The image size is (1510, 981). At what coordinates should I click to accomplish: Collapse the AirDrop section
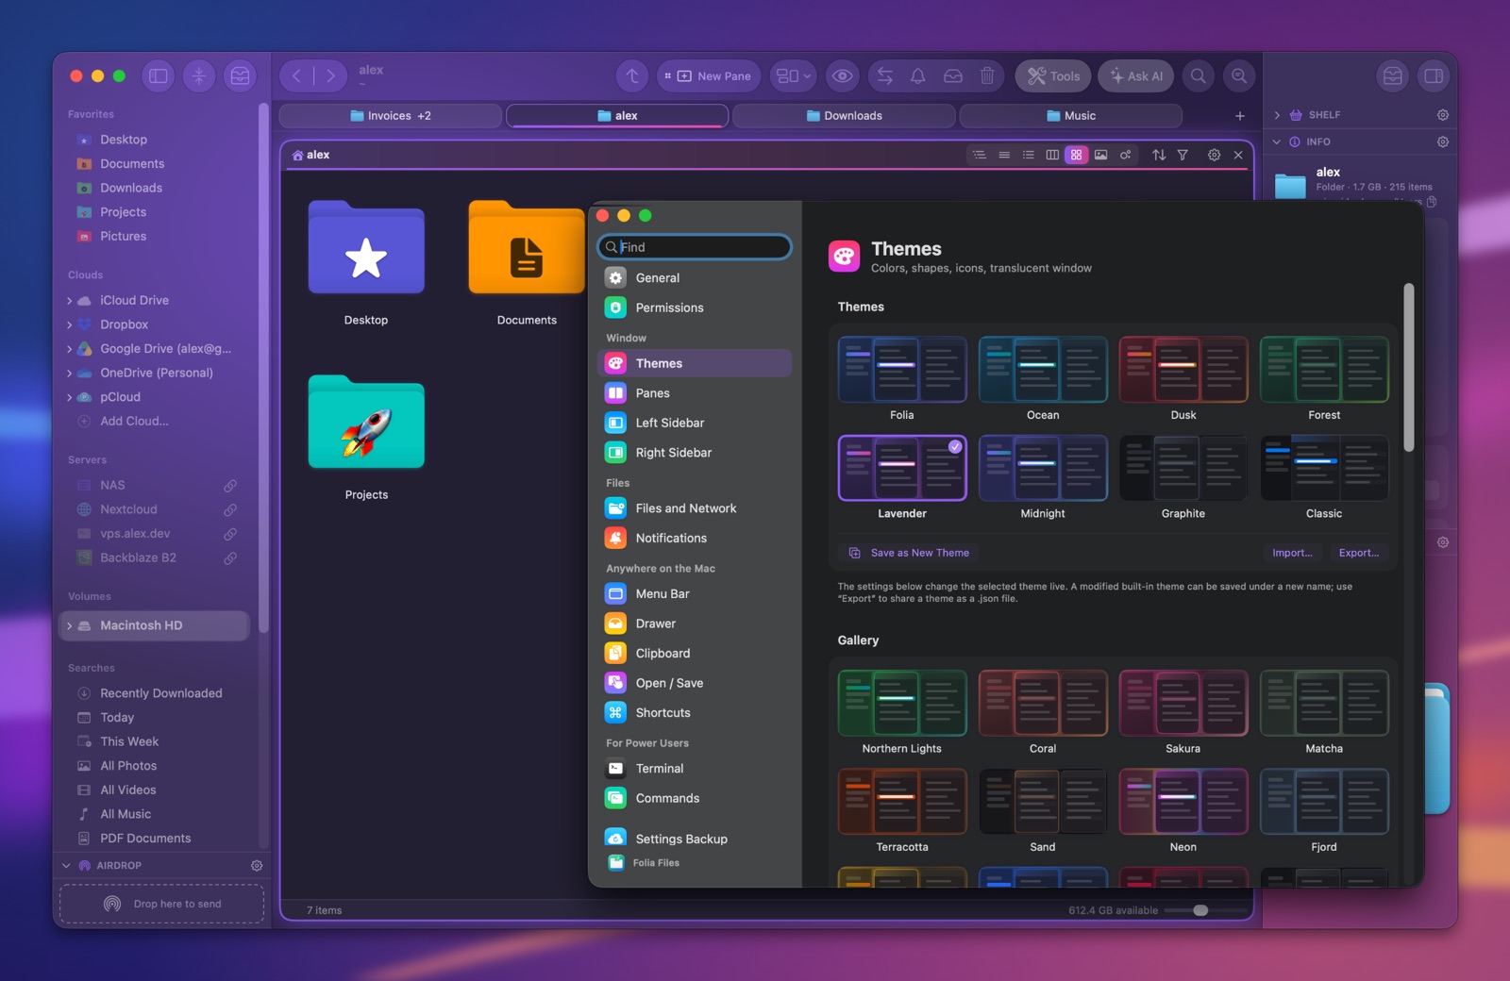tap(66, 866)
